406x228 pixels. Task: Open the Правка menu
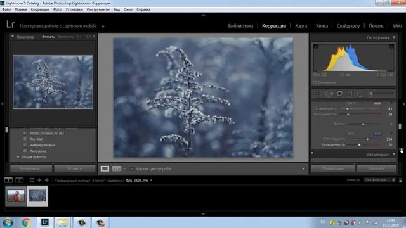pos(21,9)
